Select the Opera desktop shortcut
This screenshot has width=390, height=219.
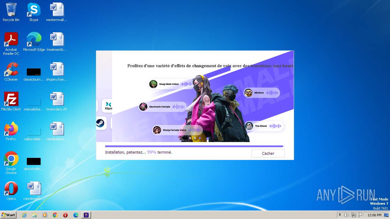pyautogui.click(x=11, y=191)
